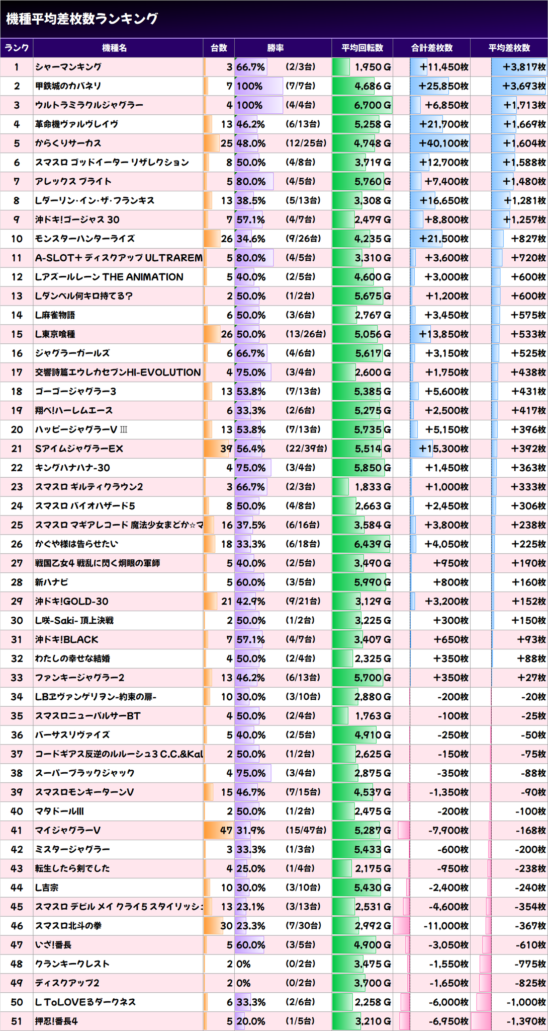Select machine name 新ハナビ
This screenshot has width=548, height=1031.
coord(51,582)
